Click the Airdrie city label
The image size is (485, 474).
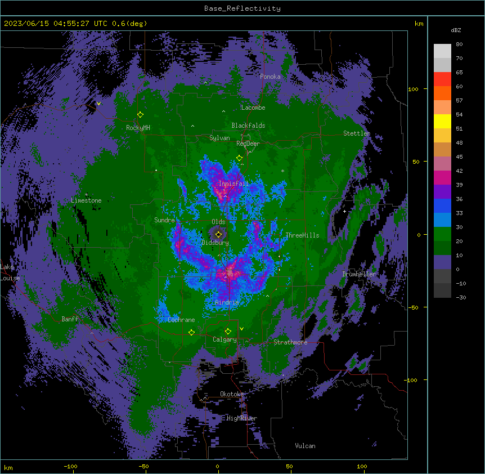(227, 302)
